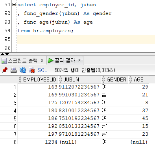The width and height of the screenshot is (155, 144).
Task: Click JUBUN cell 8310012234567
Action: [x=79, y=111]
